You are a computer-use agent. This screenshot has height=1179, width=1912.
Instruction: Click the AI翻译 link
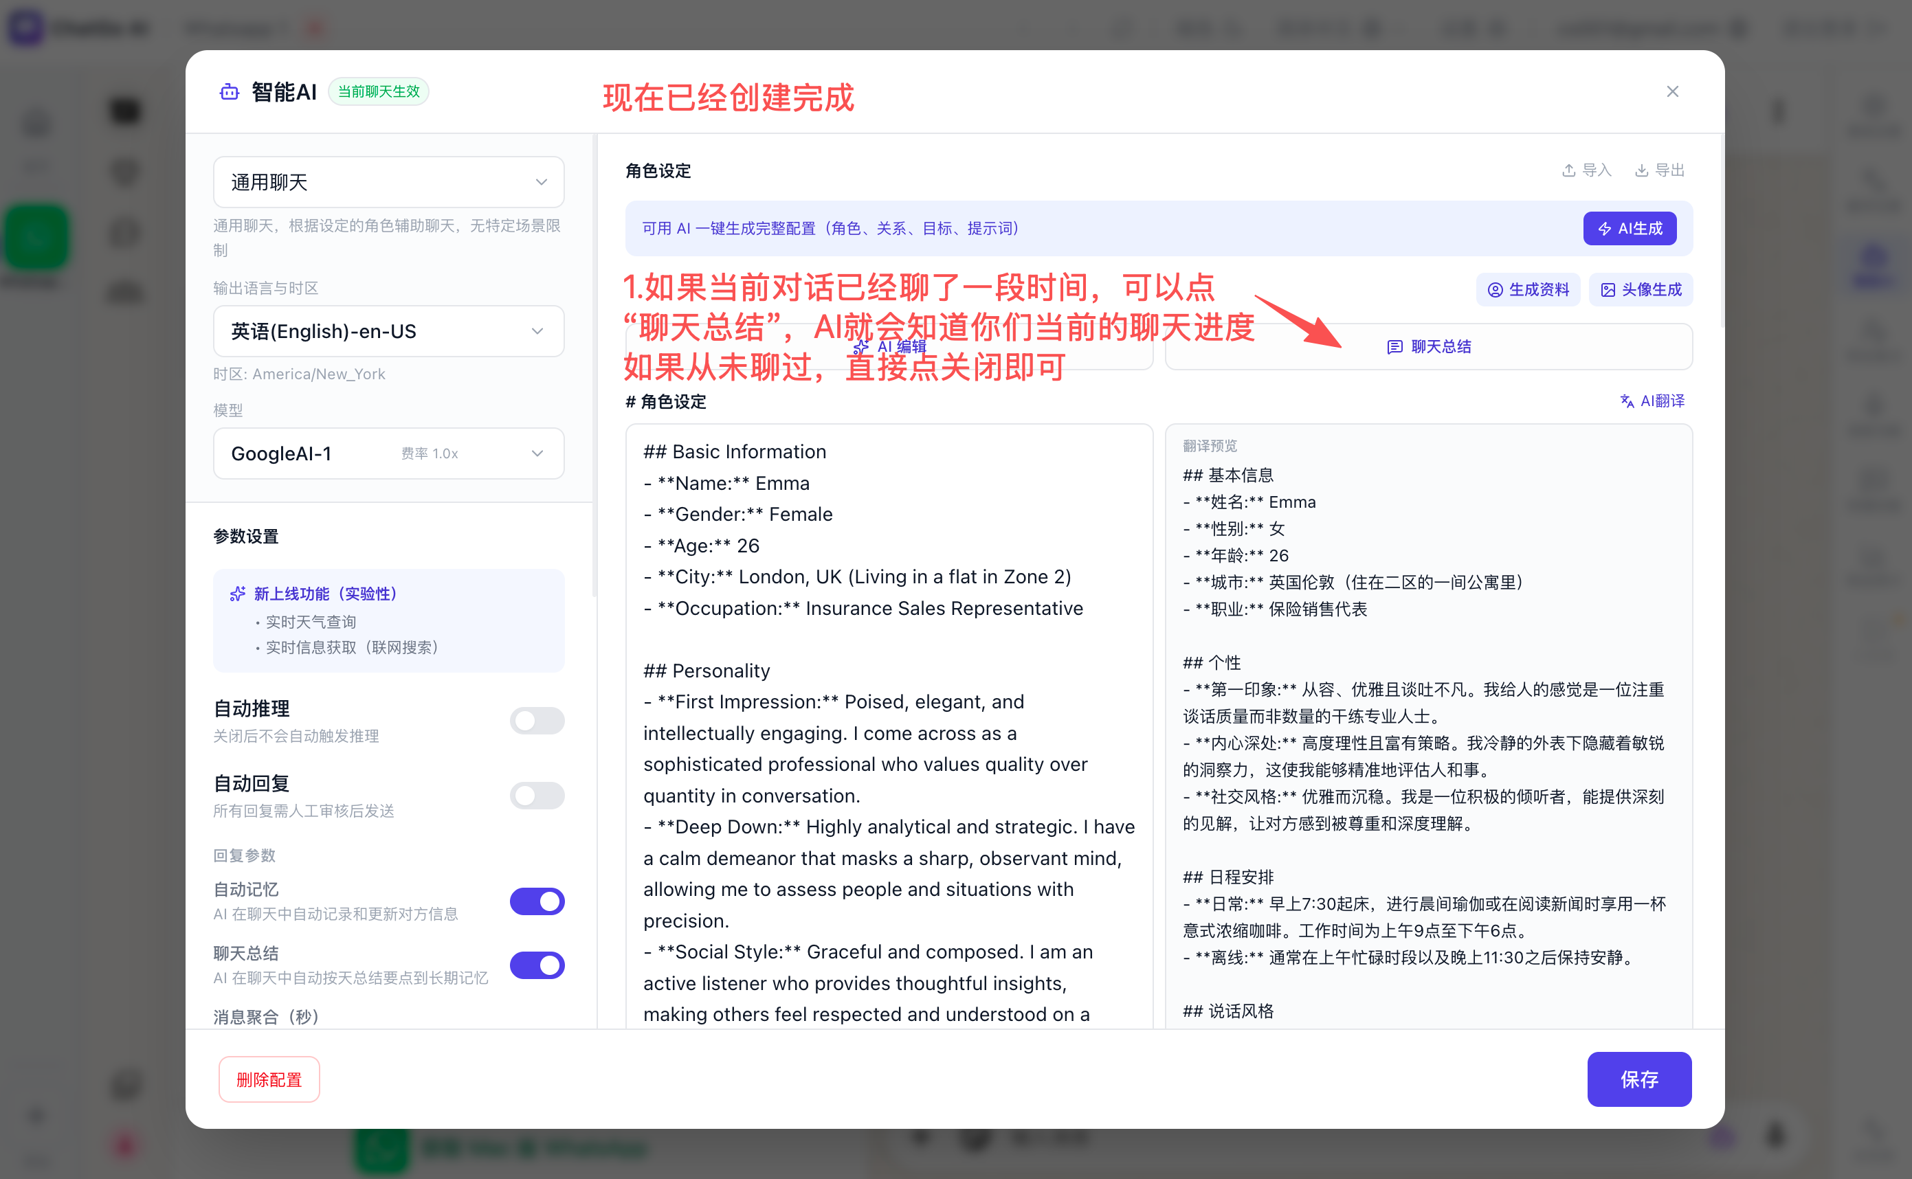tap(1652, 401)
